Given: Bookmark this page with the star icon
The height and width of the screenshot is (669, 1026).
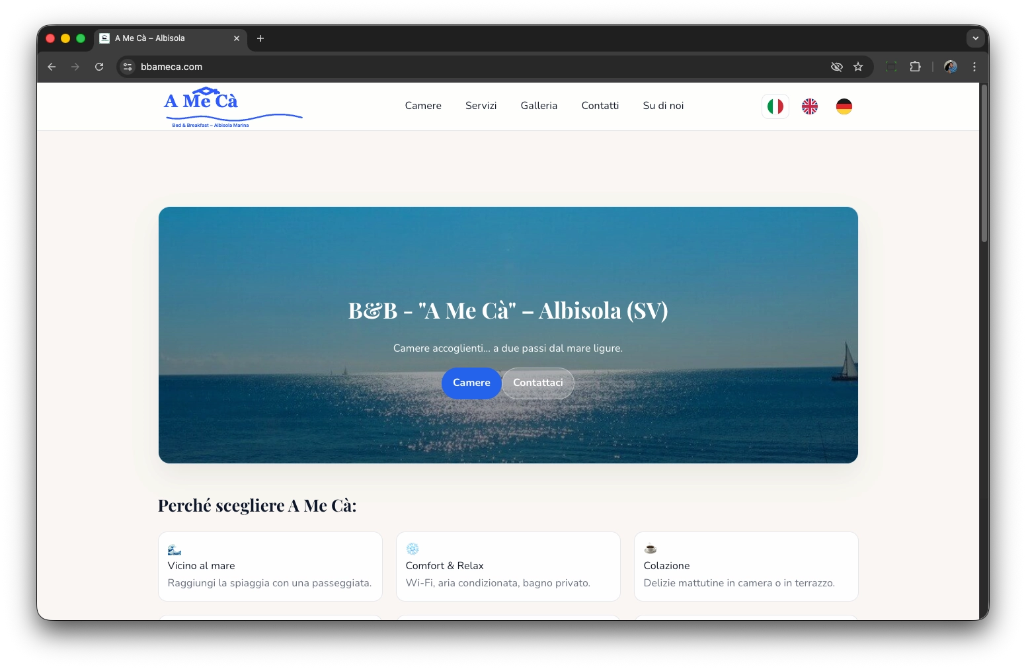Looking at the screenshot, I should click(858, 67).
